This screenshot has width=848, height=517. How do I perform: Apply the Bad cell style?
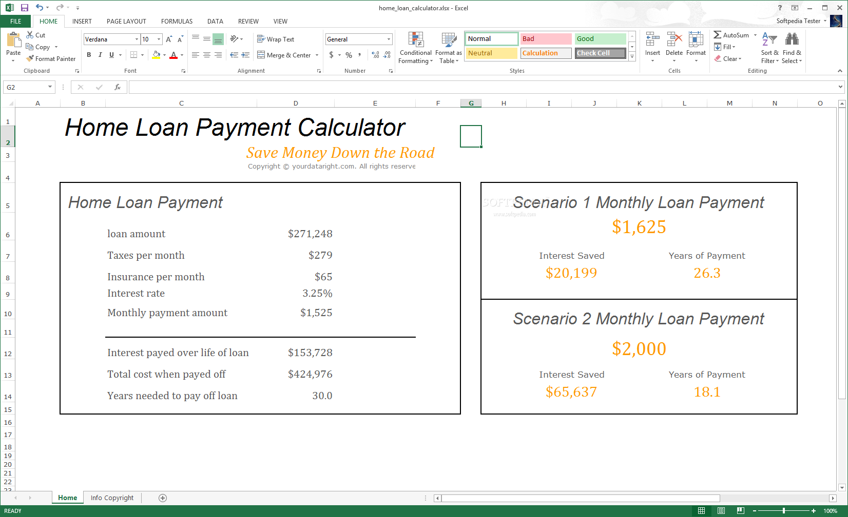[x=546, y=39]
